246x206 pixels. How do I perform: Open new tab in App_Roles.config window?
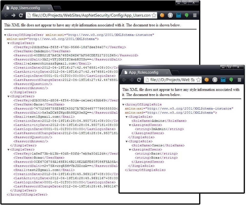[x=175, y=72]
